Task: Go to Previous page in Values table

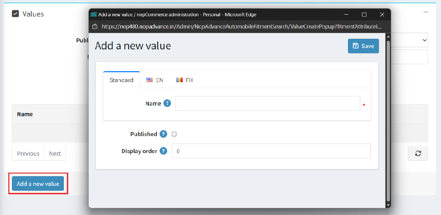Action: tap(28, 153)
